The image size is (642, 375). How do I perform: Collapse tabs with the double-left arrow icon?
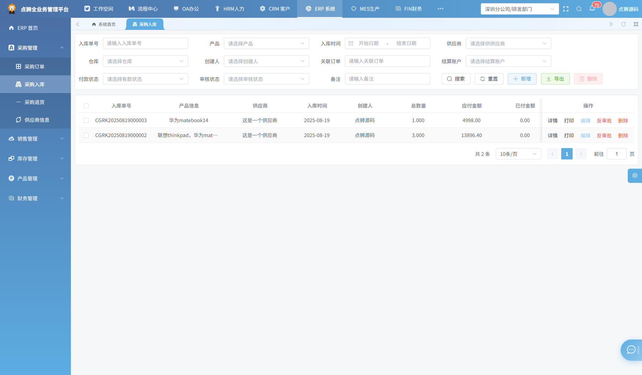click(x=78, y=24)
